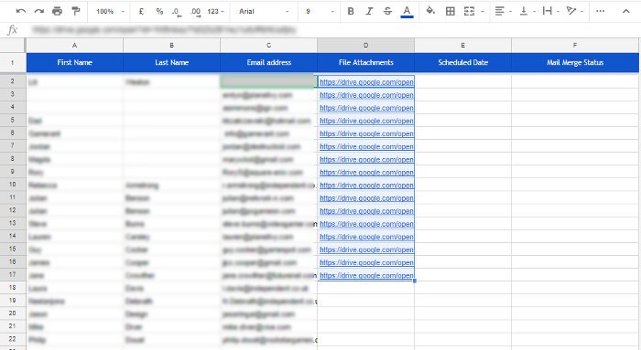Image resolution: width=641 pixels, height=350 pixels.
Task: Open the borders menu
Action: pyautogui.click(x=451, y=11)
